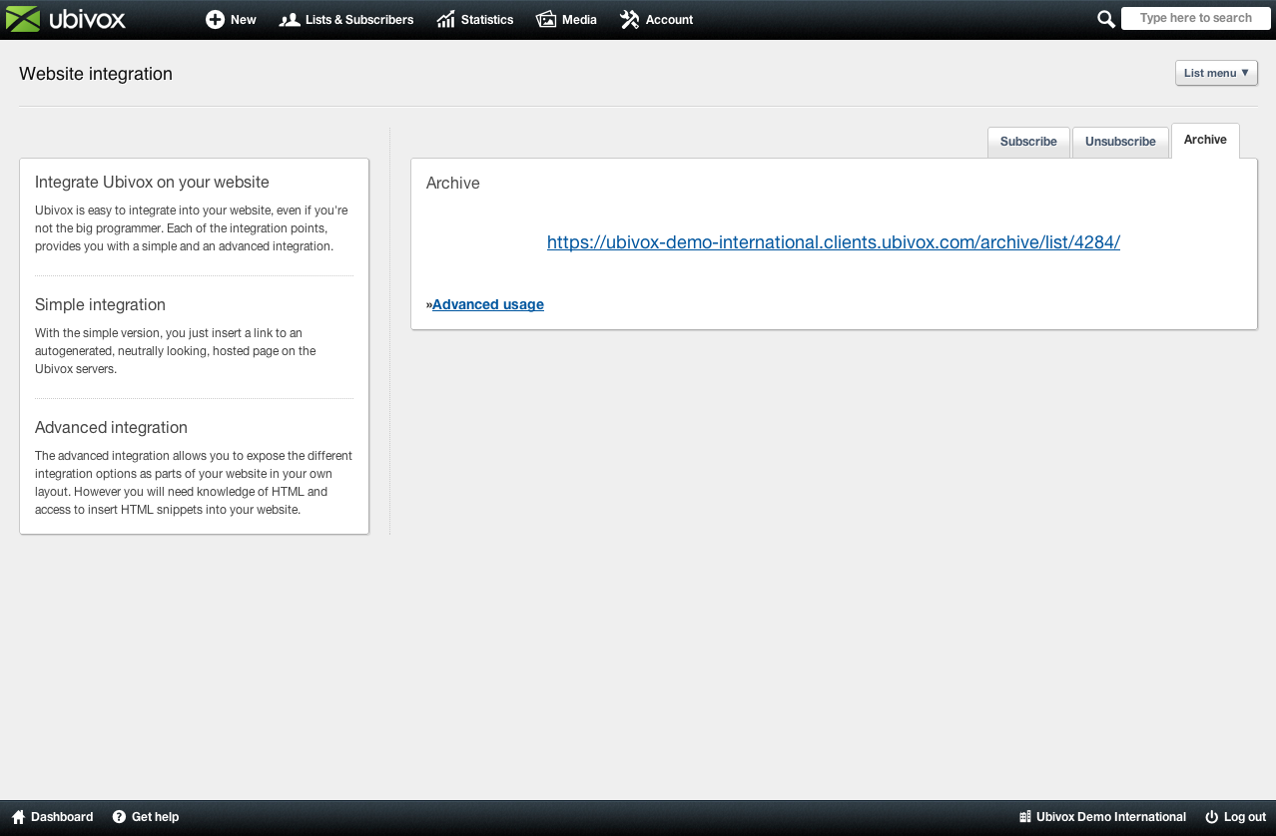This screenshot has height=836, width=1276.
Task: Click the plus icon beside New
Action: point(215,19)
